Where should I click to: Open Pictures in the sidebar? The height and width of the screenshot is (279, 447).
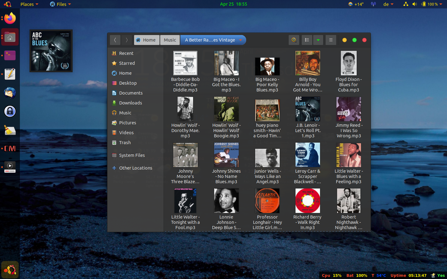point(135,123)
